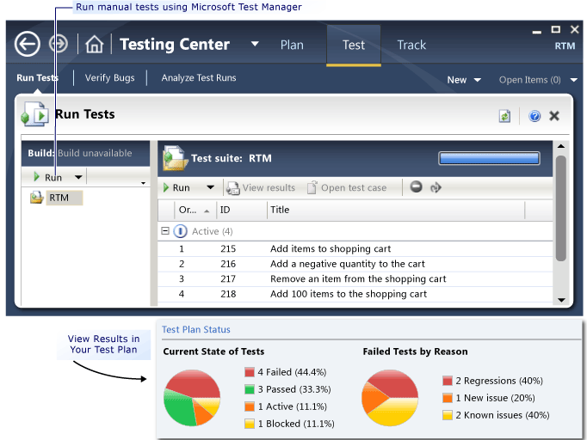Screen dimensions: 587x440
Task: Click the refresh icon in Run Tests header
Action: click(505, 116)
